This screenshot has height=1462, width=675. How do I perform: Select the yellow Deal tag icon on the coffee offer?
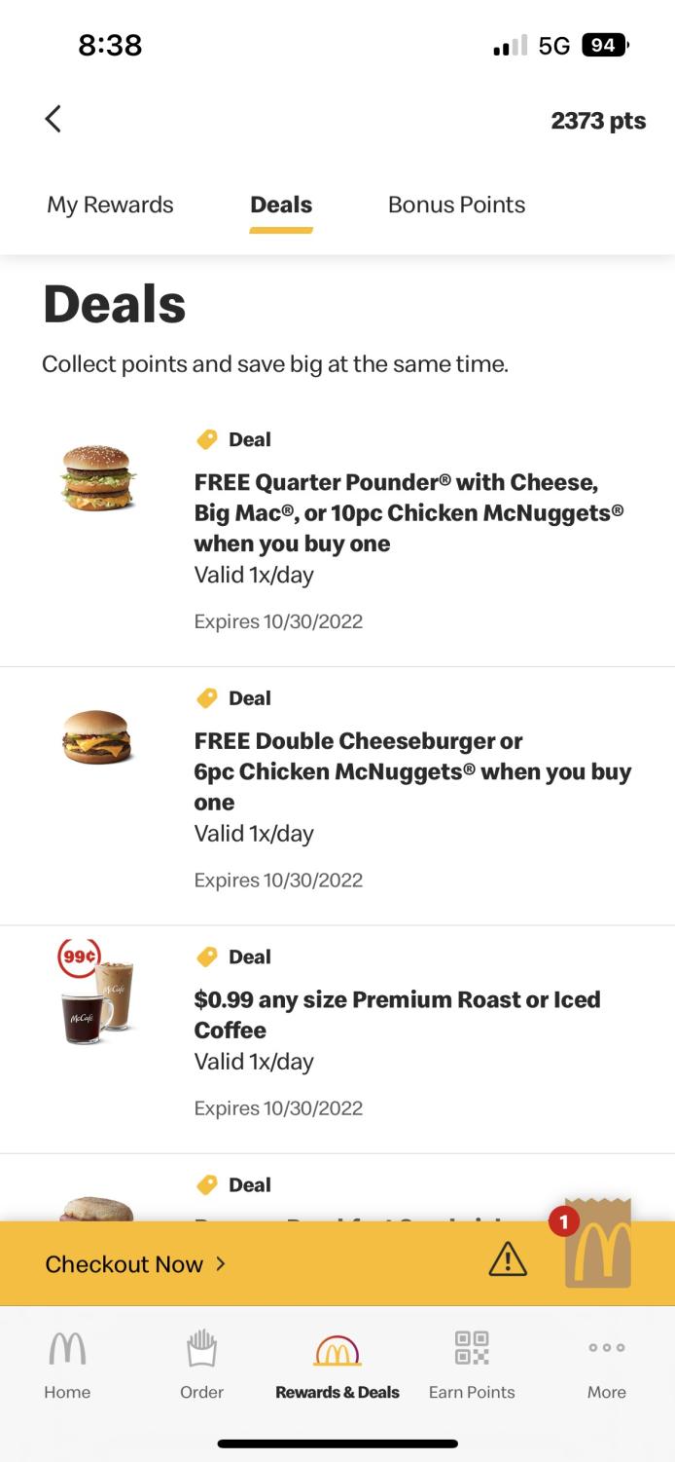pyautogui.click(x=207, y=956)
